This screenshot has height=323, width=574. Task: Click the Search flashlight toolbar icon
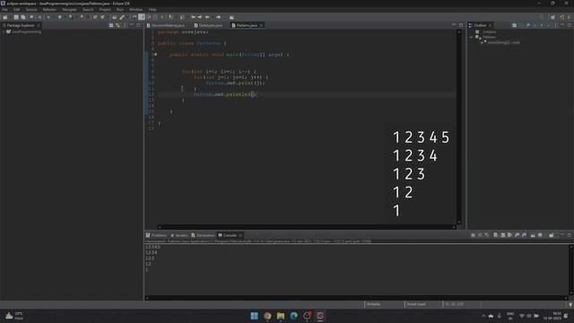click(x=122, y=17)
